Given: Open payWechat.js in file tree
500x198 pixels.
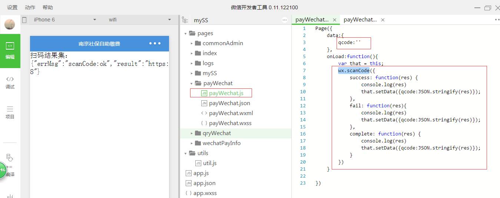Looking at the screenshot, I should (x=226, y=93).
